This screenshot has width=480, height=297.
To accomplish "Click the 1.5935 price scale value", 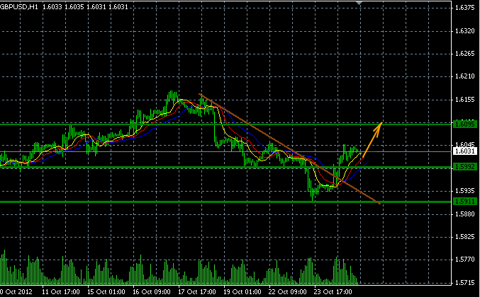I will [464, 191].
